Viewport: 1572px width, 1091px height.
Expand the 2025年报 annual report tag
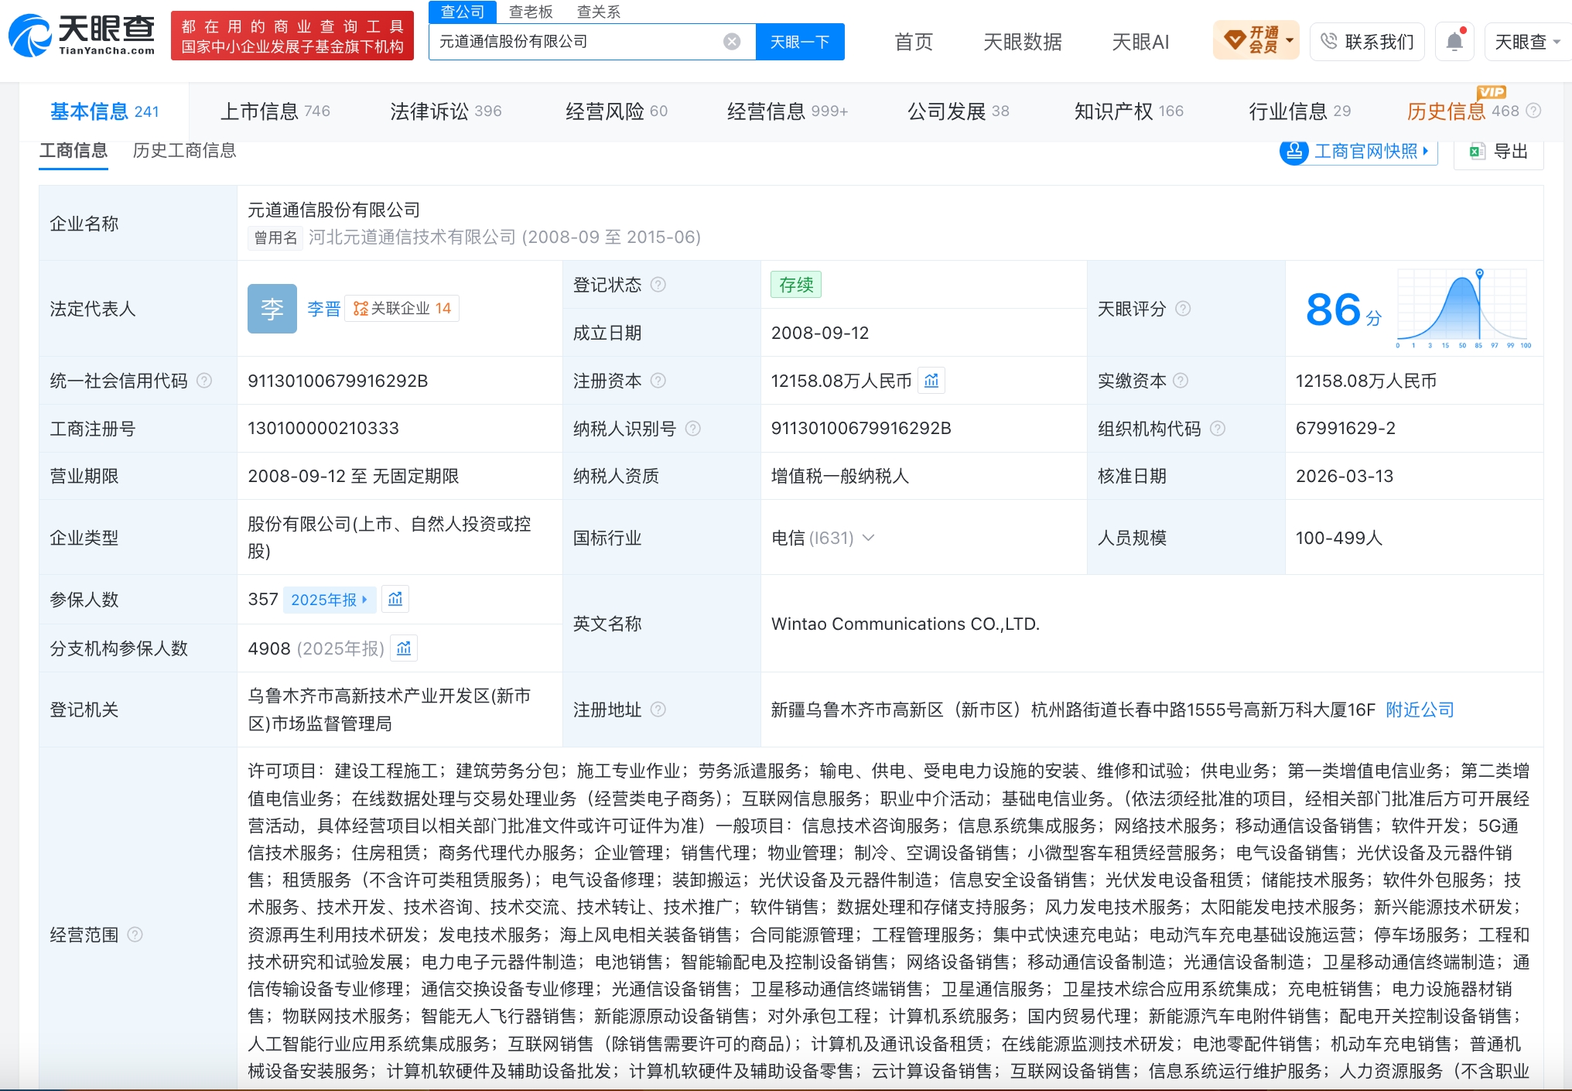329,600
